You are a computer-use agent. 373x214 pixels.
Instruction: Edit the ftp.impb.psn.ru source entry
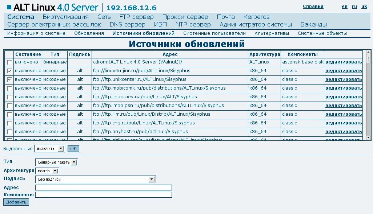344,106
